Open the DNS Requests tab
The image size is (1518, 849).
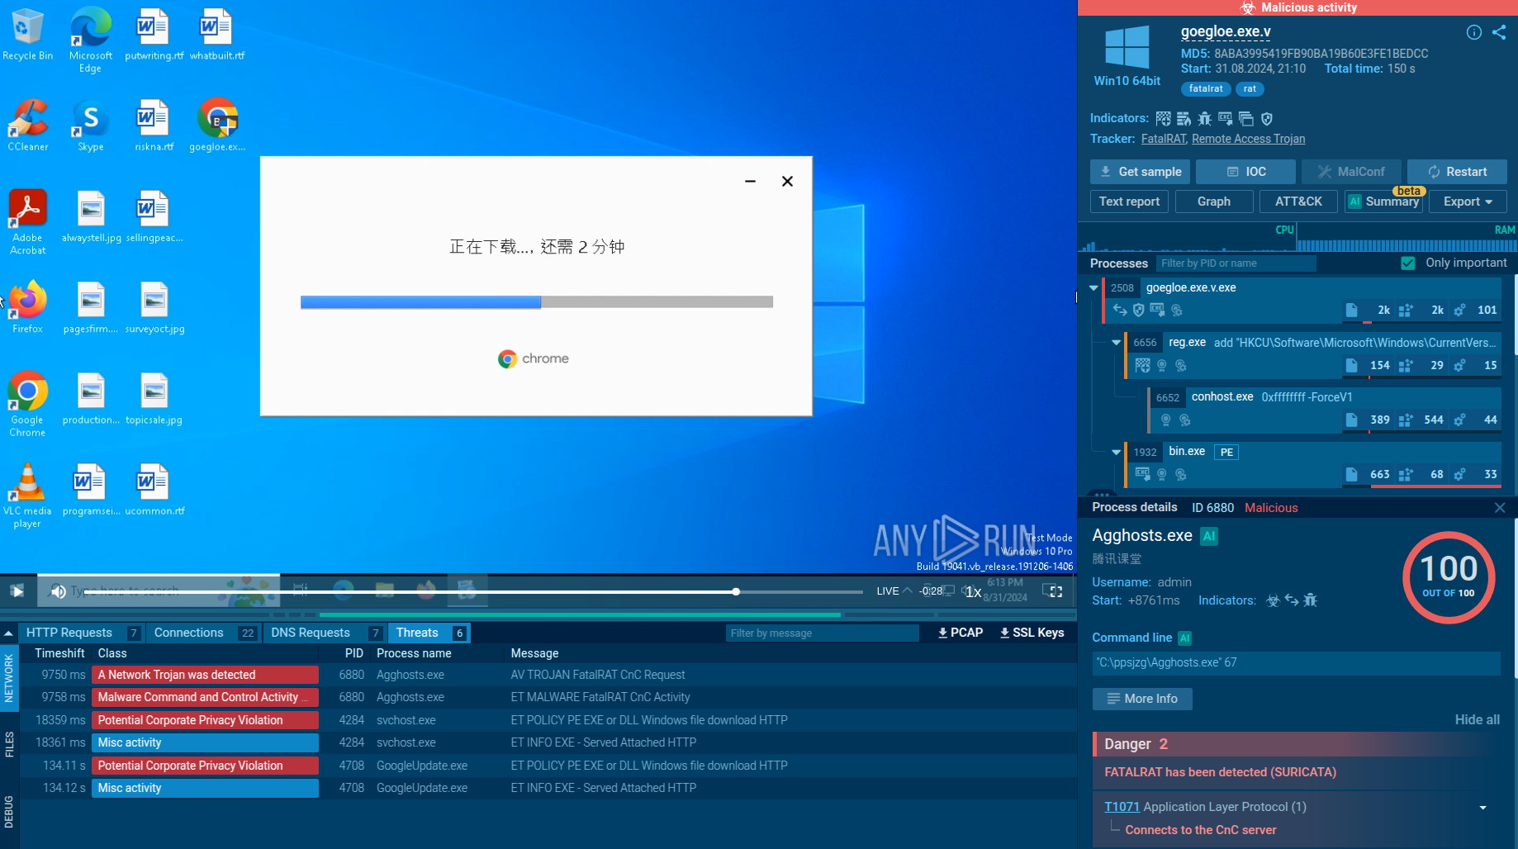pos(311,633)
